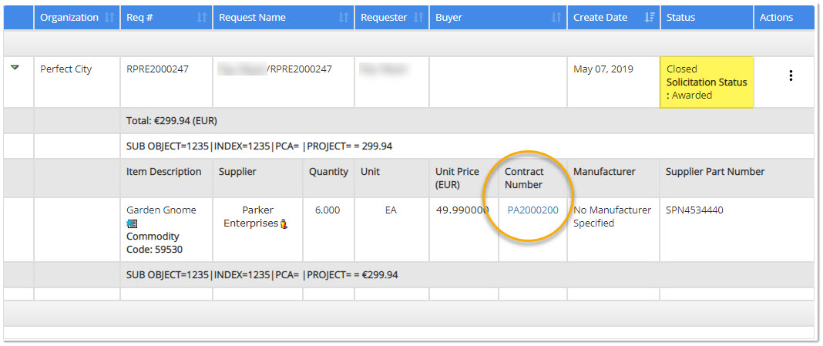Click supplier part number SPN4534440
This screenshot has width=823, height=346.
click(694, 210)
